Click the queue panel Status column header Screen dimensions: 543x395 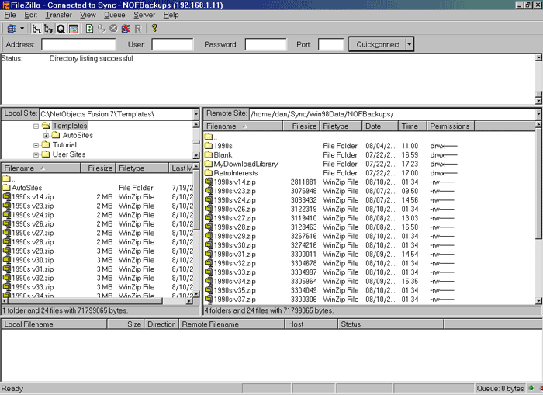click(390, 324)
